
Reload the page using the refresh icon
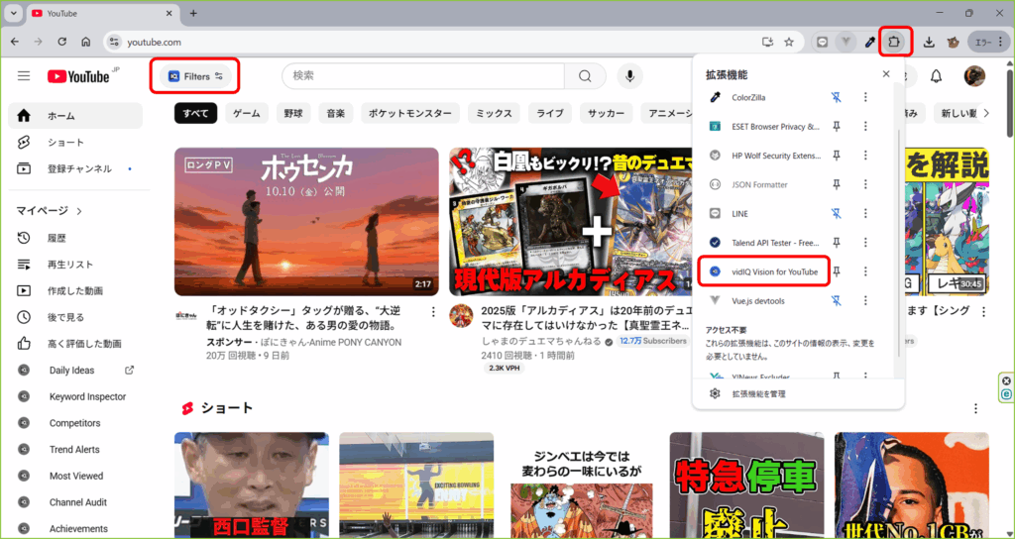61,42
